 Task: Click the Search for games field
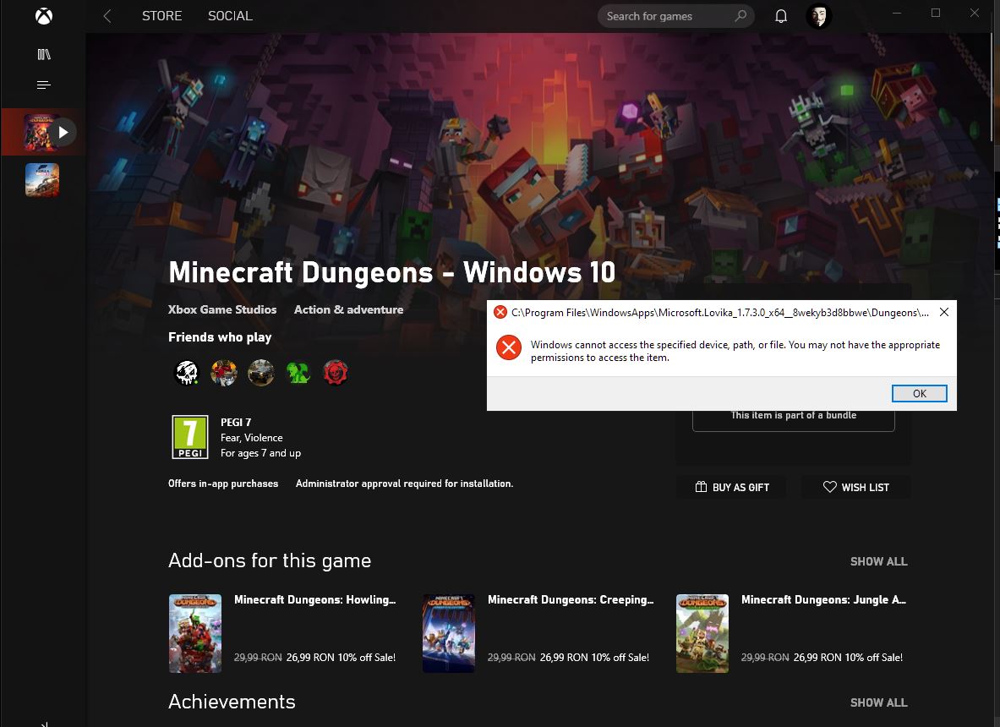[675, 16]
